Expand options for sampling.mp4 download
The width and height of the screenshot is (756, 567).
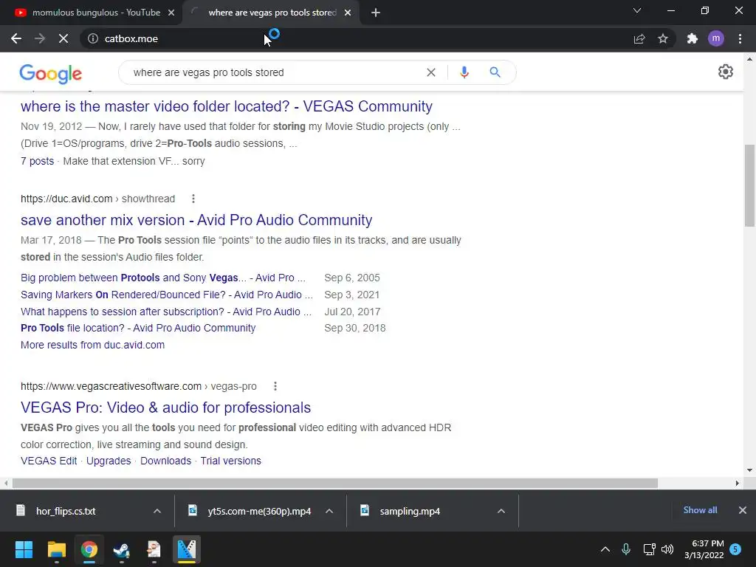coord(501,511)
